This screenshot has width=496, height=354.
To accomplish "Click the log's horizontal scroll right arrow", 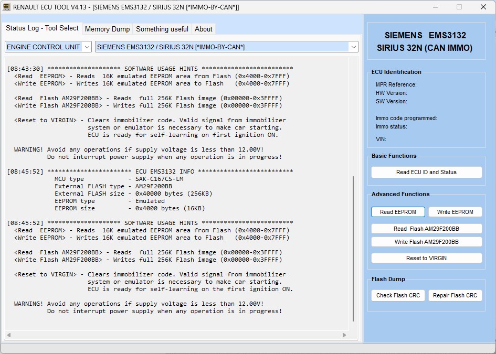I will (x=344, y=335).
